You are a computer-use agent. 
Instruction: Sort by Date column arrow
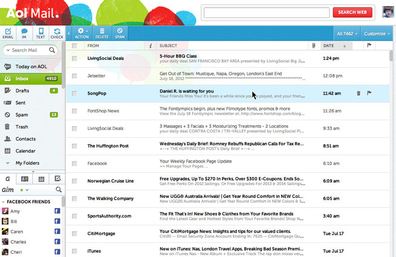tap(345, 46)
